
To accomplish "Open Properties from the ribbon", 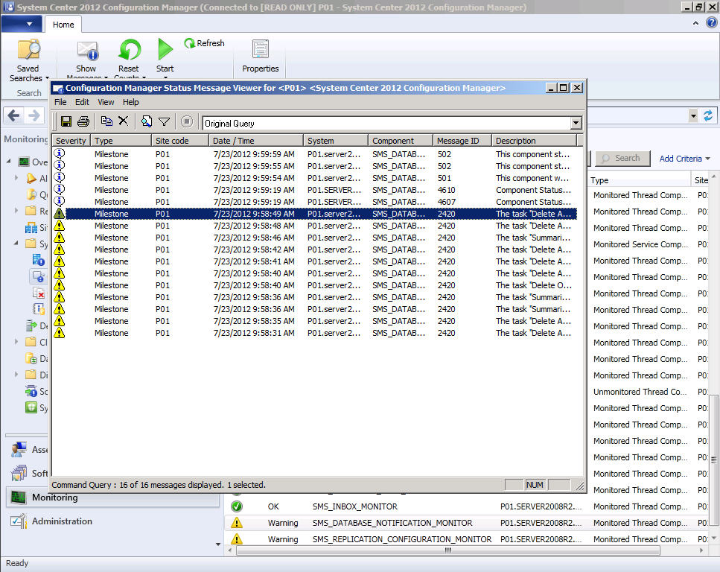I will [x=261, y=56].
